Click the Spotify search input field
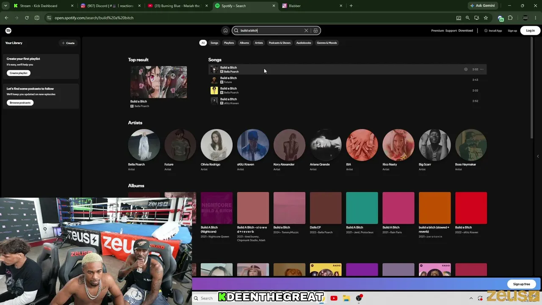 271,30
